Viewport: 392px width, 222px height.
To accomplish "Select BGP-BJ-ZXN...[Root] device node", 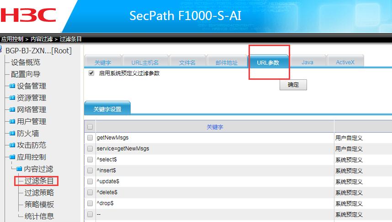I will point(38,51).
